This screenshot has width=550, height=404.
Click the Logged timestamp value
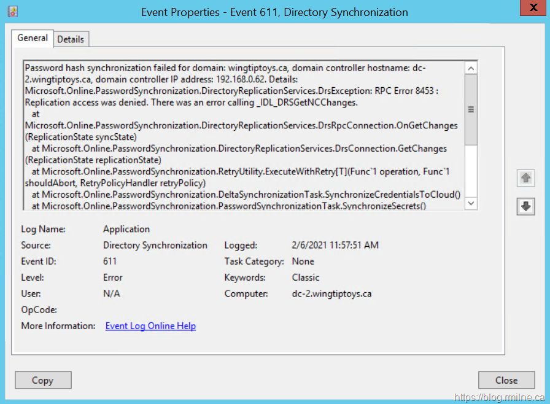click(x=335, y=245)
